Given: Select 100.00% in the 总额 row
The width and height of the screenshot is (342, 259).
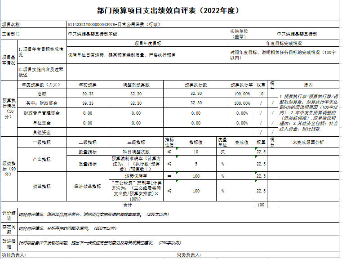Looking at the screenshot, I should tap(242, 94).
